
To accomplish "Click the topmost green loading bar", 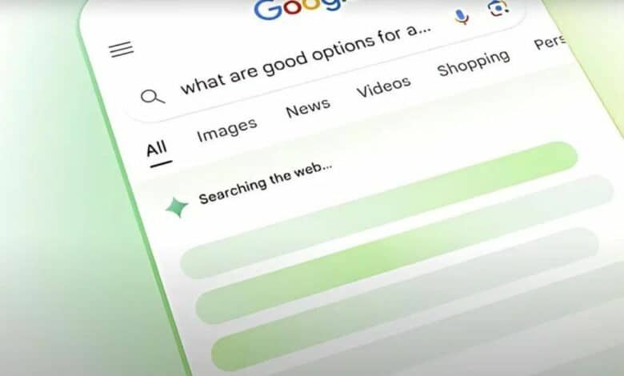I will 378,209.
